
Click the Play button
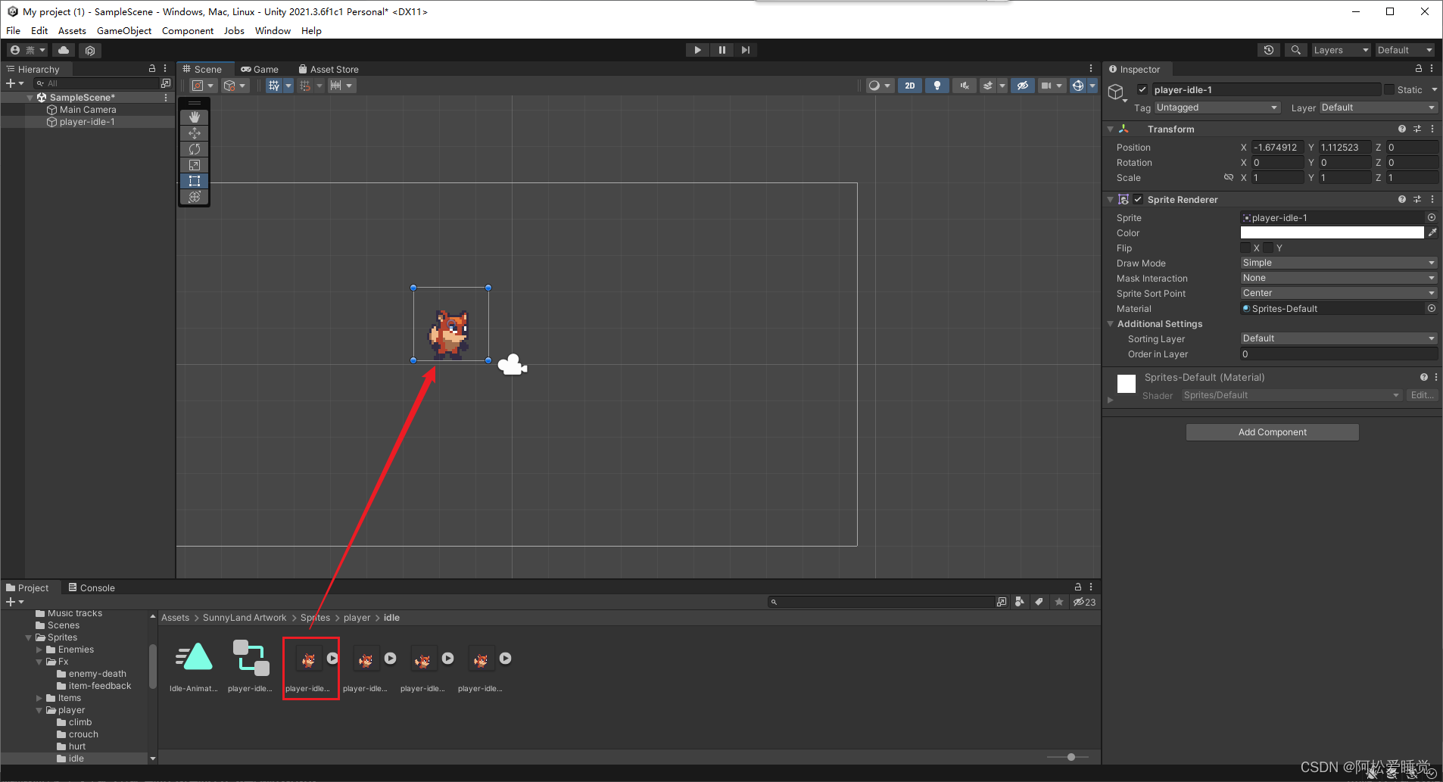[x=697, y=50]
